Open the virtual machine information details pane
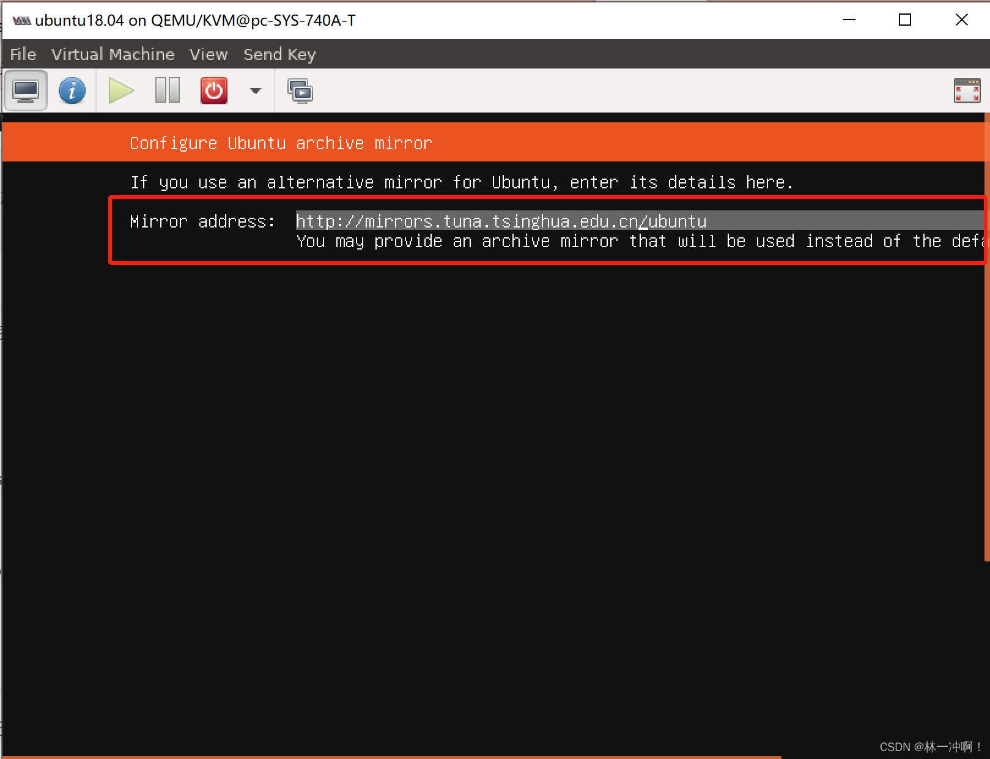This screenshot has height=759, width=990. (72, 90)
